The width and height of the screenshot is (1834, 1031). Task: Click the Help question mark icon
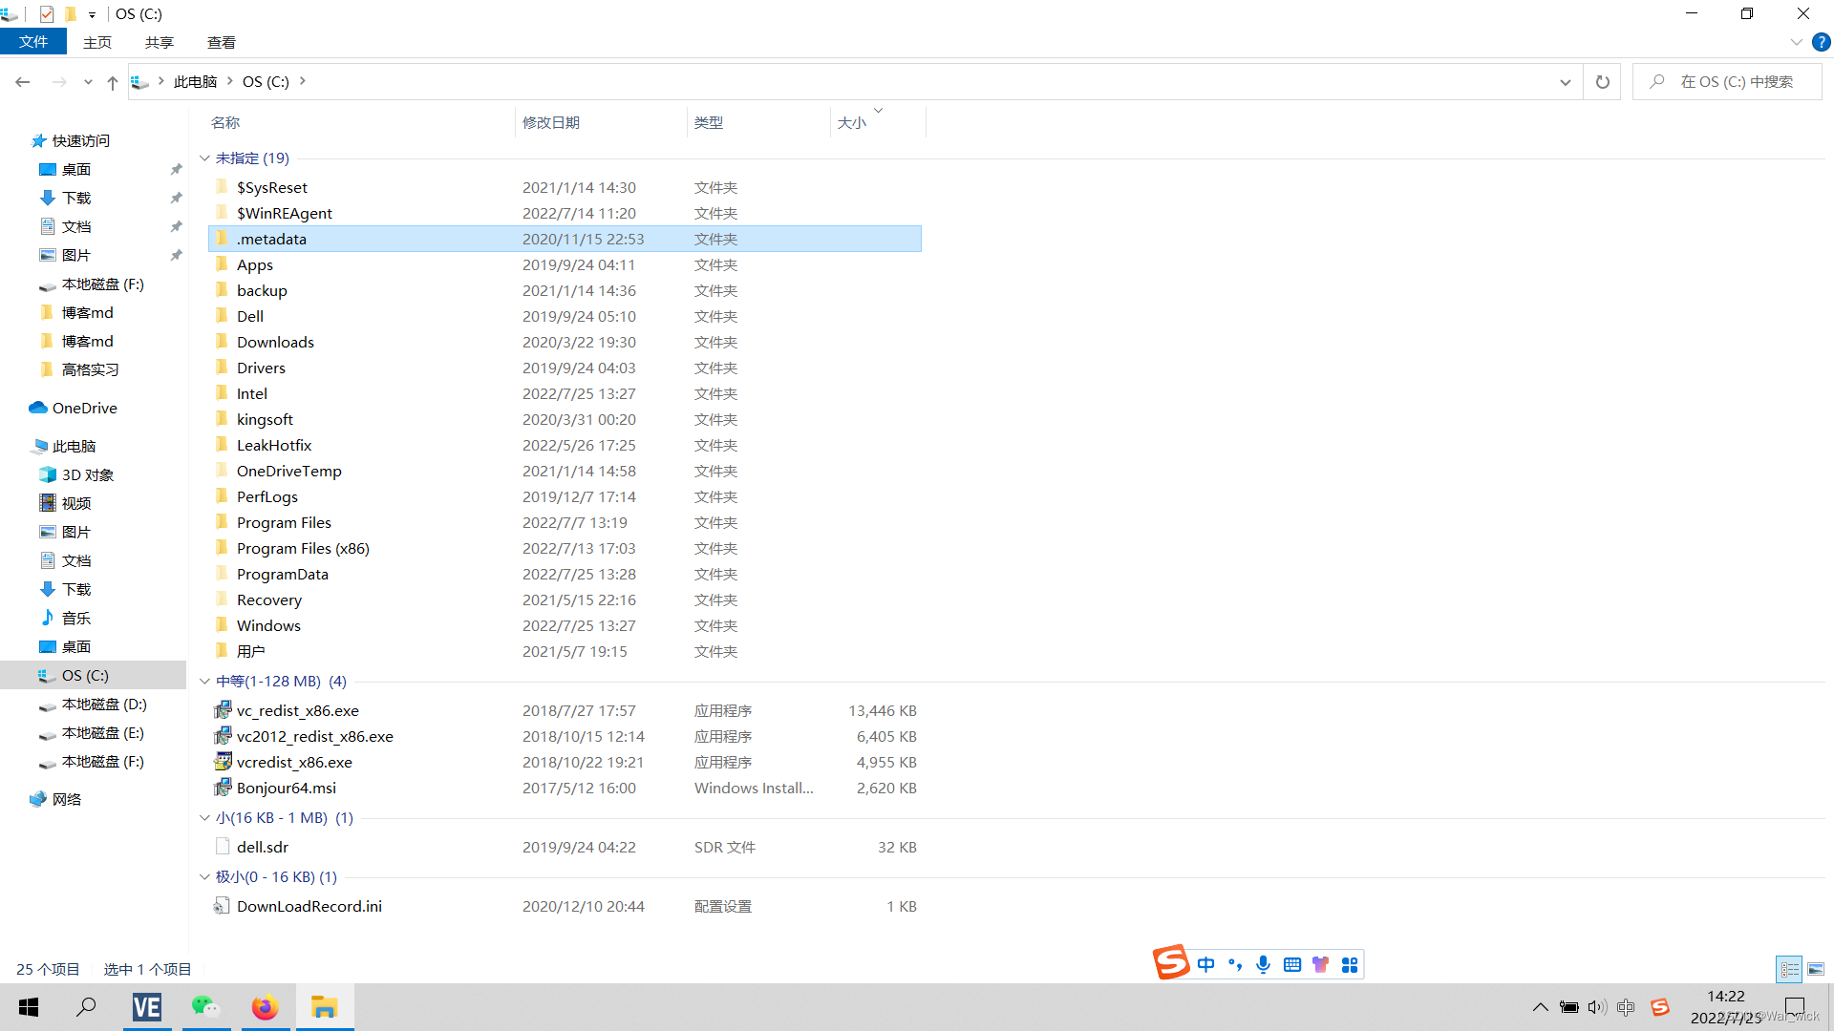pos(1821,42)
